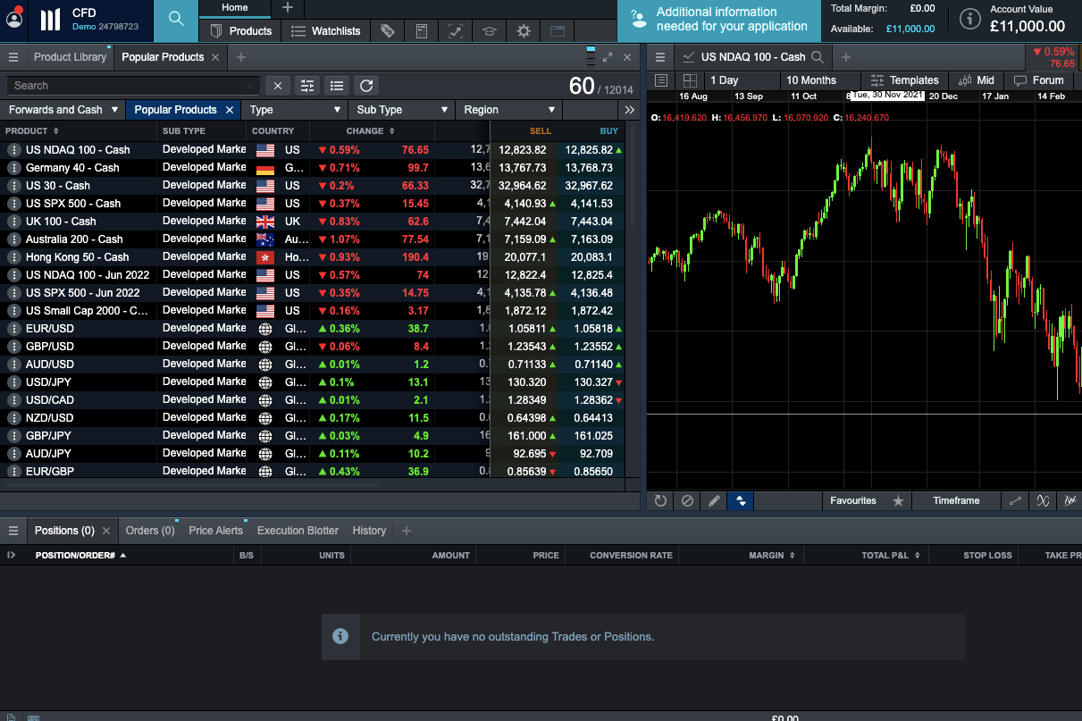Refresh the product list with circular arrow
Viewport: 1082px width, 721px height.
(x=365, y=86)
